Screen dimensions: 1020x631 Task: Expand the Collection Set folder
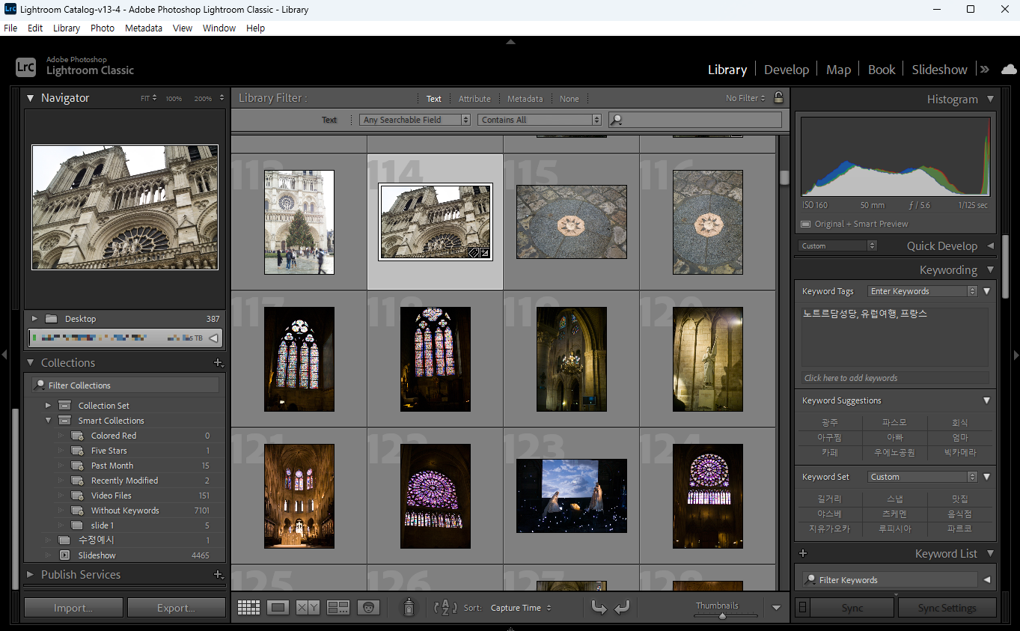49,406
